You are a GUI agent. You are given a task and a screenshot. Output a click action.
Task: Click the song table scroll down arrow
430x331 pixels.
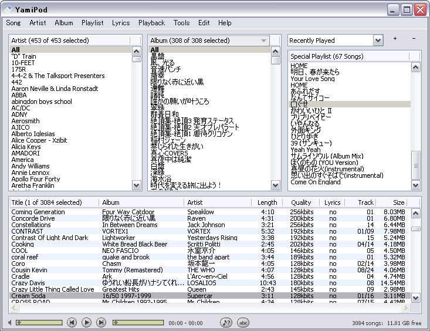coord(416,298)
